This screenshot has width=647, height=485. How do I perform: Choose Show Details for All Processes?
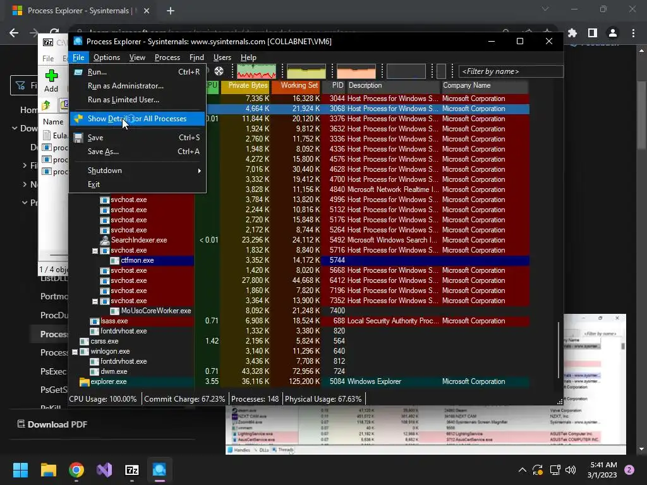point(138,119)
